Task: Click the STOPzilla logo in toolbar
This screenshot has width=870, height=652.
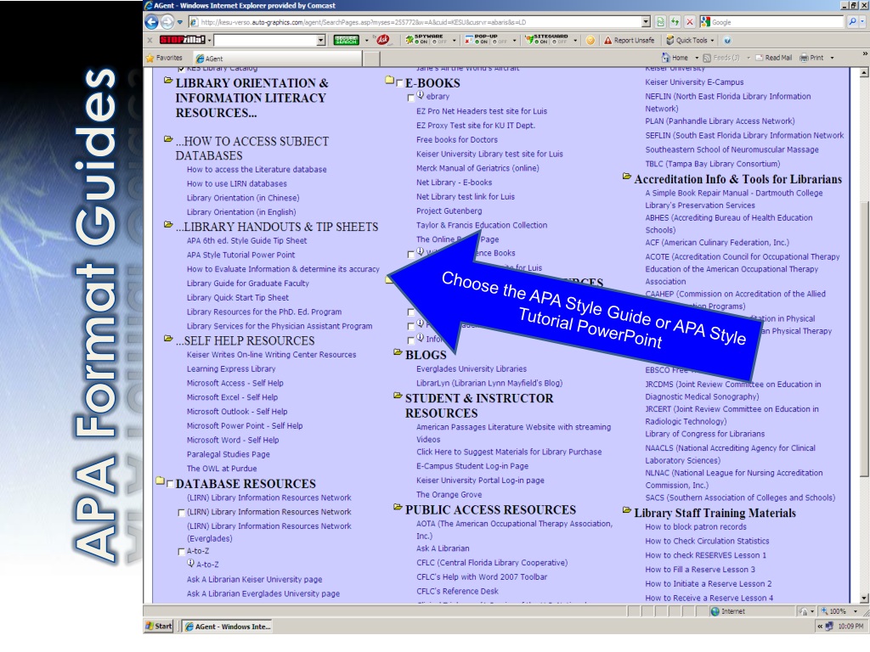Action: point(183,40)
